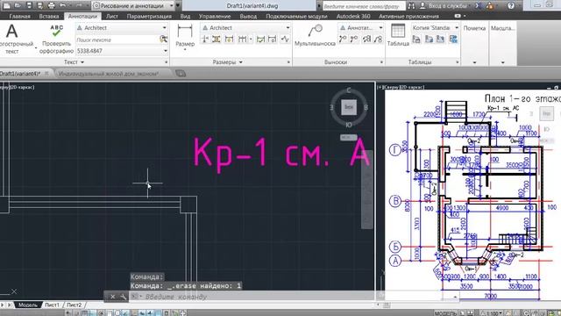Click the find text search icon

pos(164,39)
